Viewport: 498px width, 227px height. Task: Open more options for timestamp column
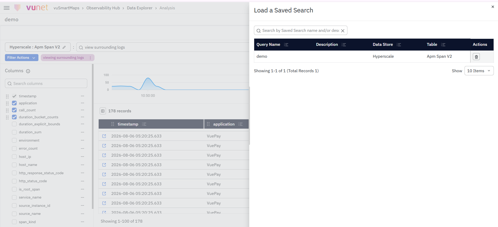pos(82,96)
